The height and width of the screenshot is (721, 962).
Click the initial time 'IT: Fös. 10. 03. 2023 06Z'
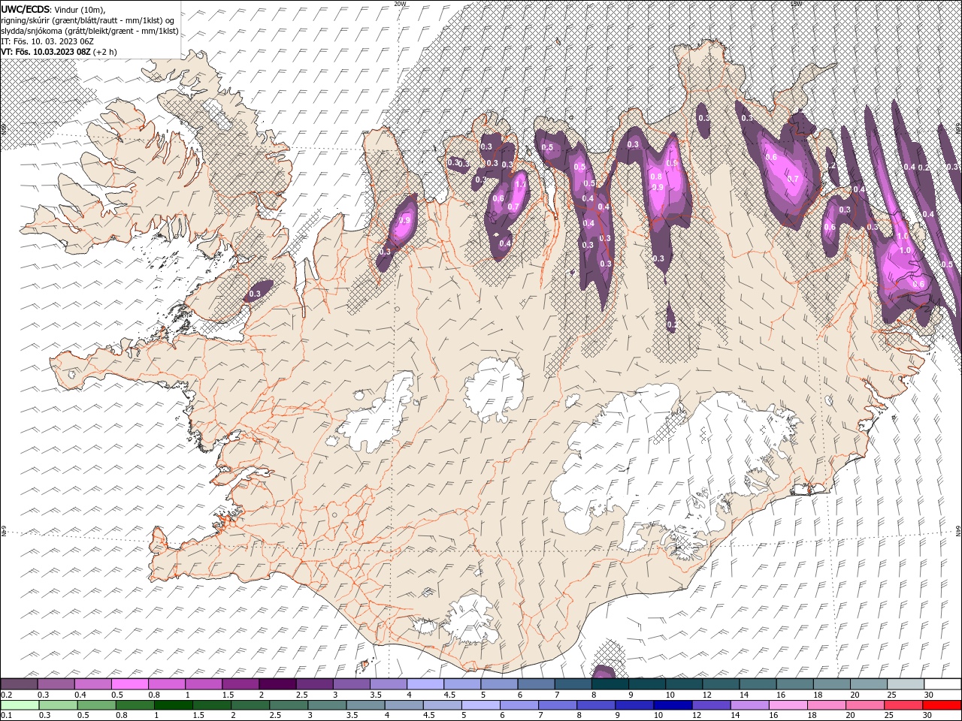[46, 41]
